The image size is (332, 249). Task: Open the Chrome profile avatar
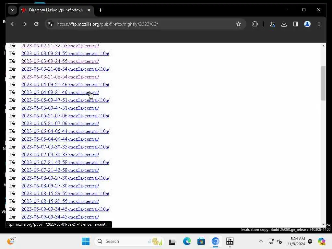(307, 24)
